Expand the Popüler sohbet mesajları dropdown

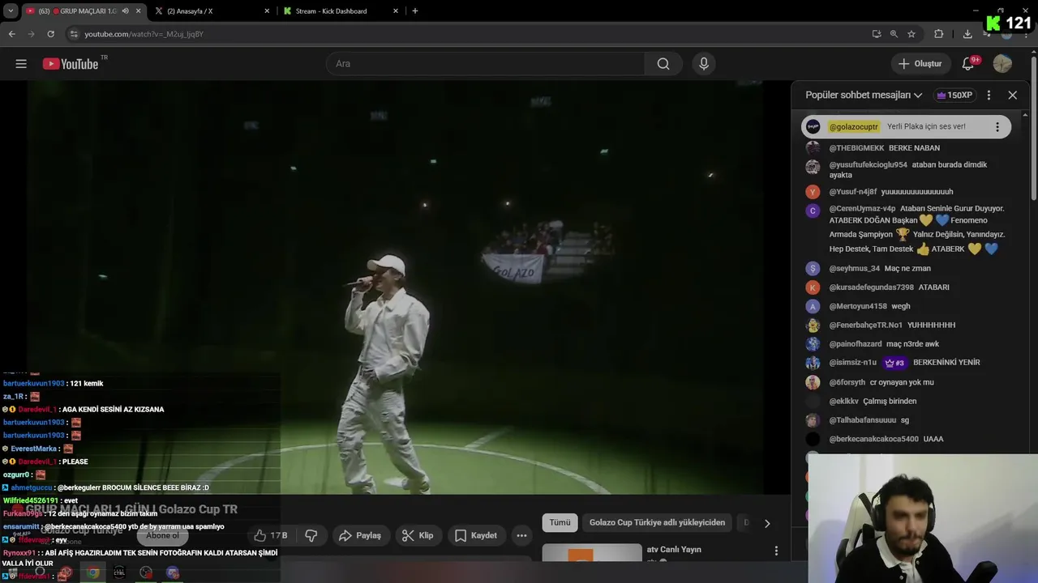tap(864, 95)
